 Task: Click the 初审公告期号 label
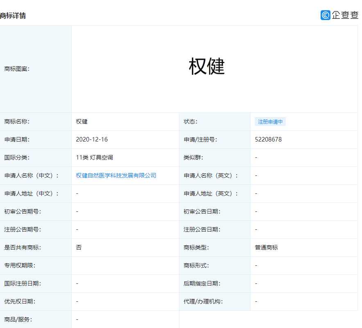tap(23, 211)
